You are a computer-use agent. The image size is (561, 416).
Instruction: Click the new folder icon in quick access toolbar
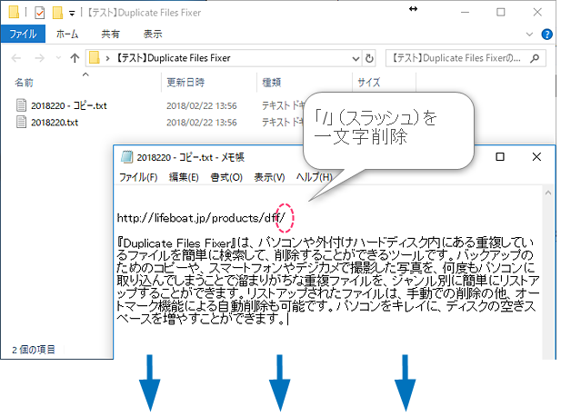click(x=57, y=13)
